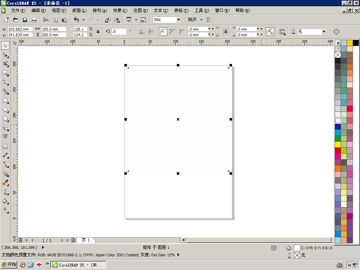Select the Rectangle tool
The width and height of the screenshot is (360, 270).
point(5,101)
